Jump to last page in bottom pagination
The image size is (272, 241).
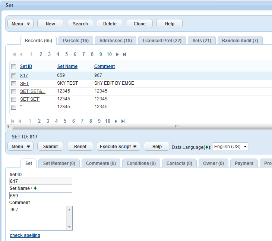point(123,121)
